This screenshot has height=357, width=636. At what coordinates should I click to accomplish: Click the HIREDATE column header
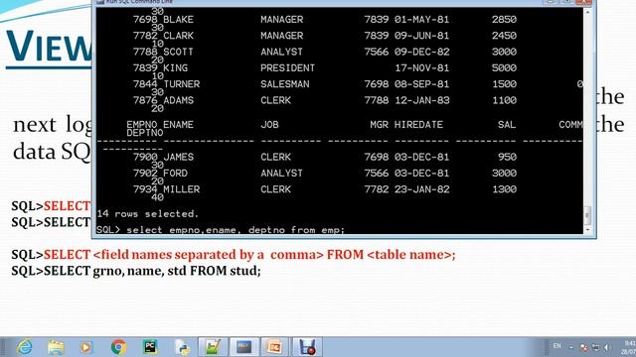click(418, 125)
